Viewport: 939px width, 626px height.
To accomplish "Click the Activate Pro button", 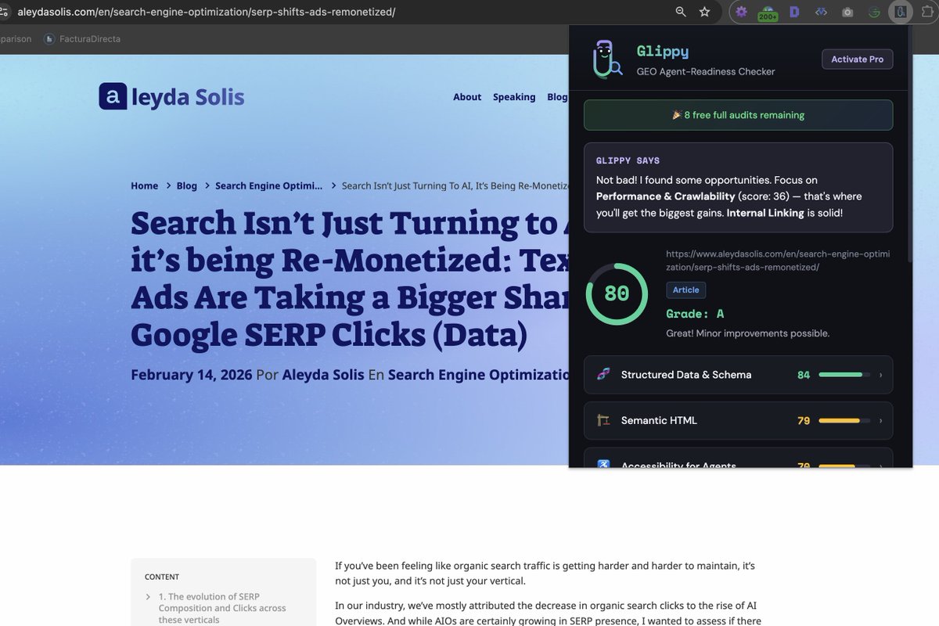I will (x=858, y=59).
